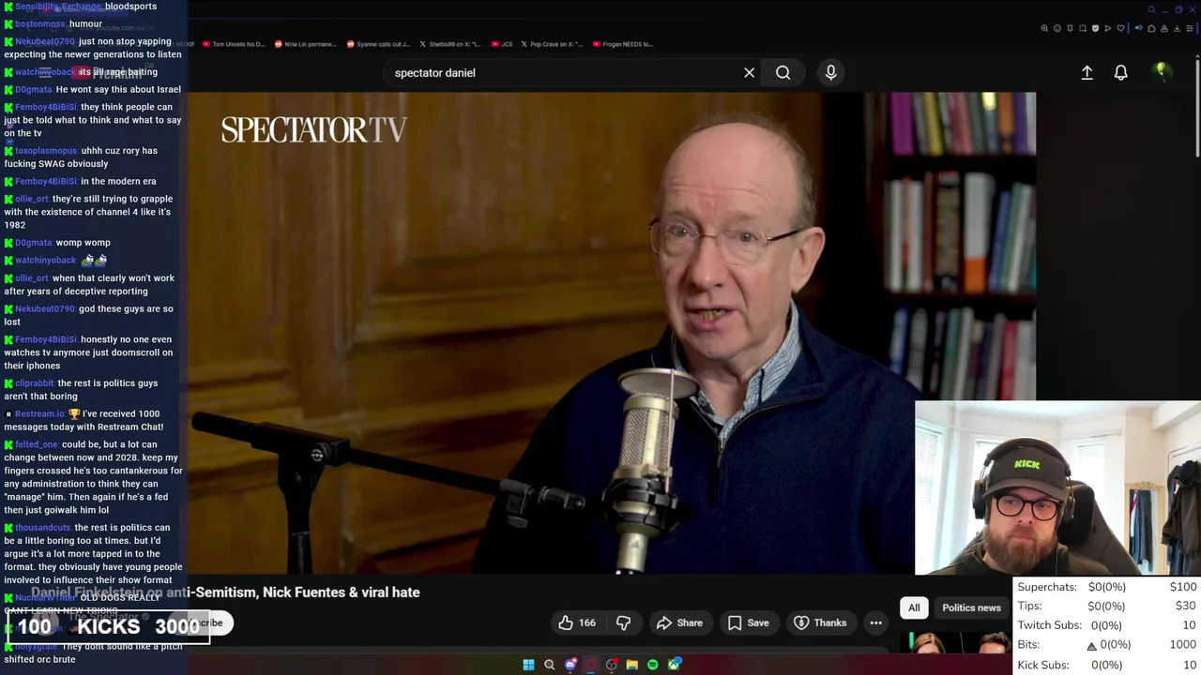Open the more actions ellipsis menu
This screenshot has width=1201, height=675.
(875, 622)
